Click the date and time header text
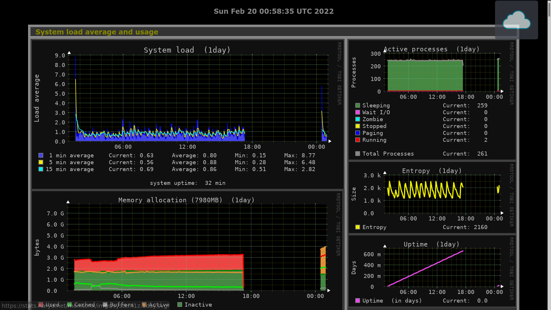 pos(273,11)
